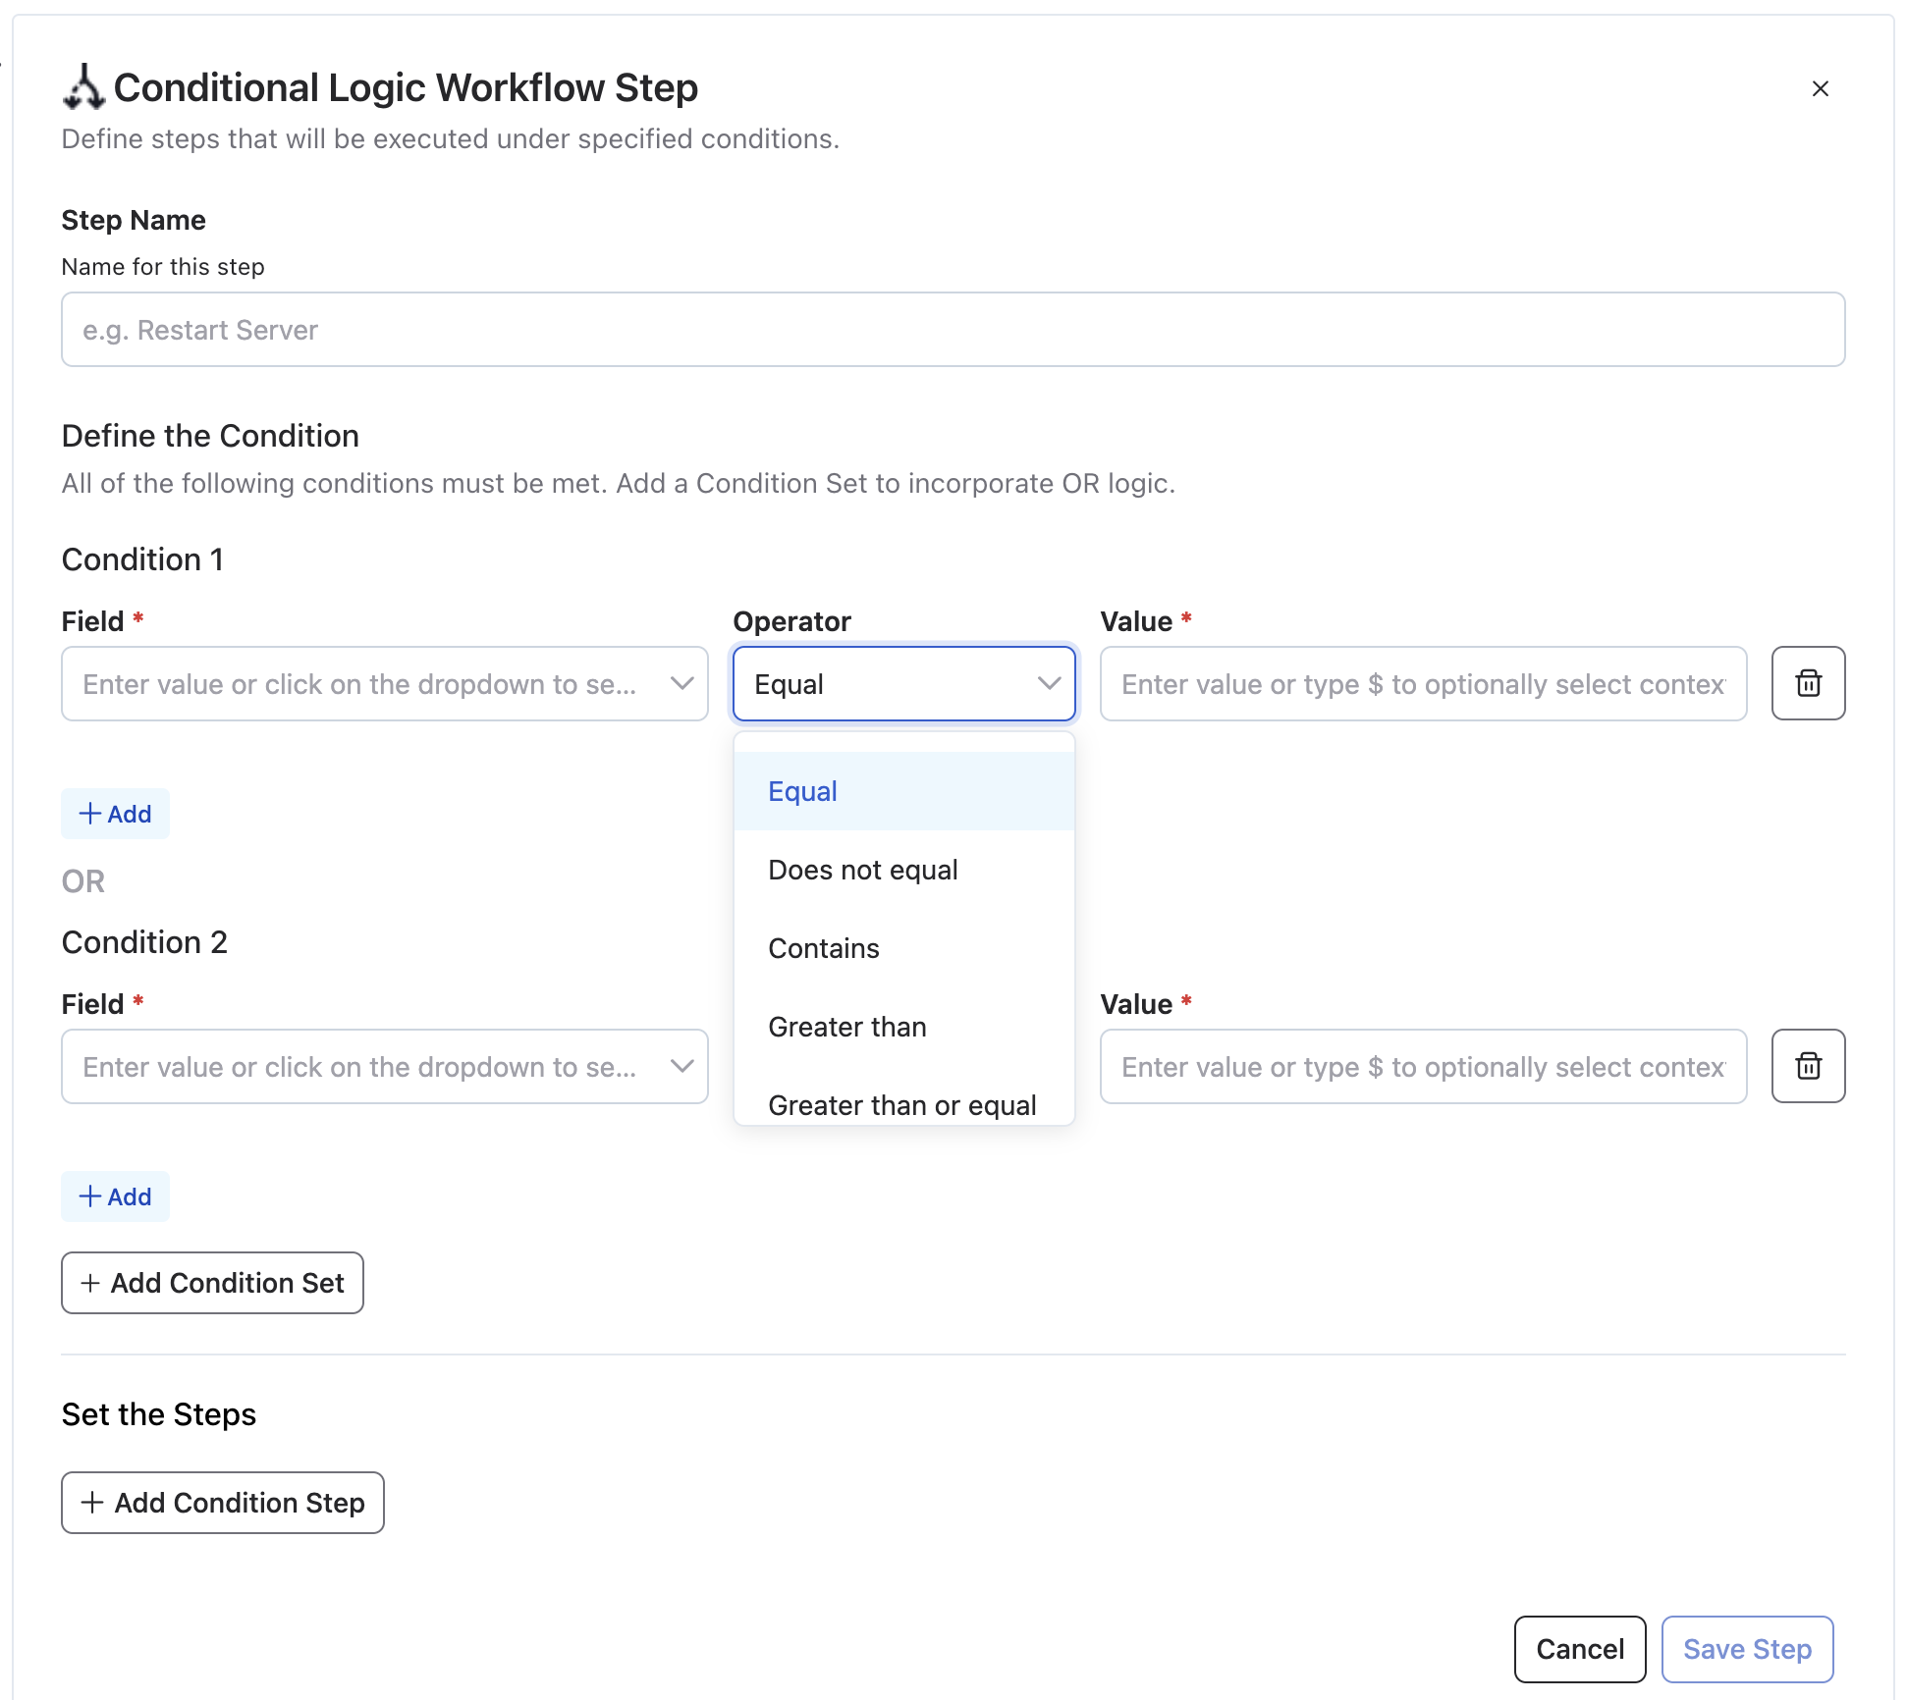Select the Equal operator option
1907x1700 pixels.
803,791
